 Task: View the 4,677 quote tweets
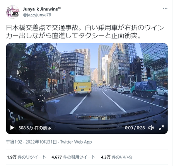pos(73,157)
